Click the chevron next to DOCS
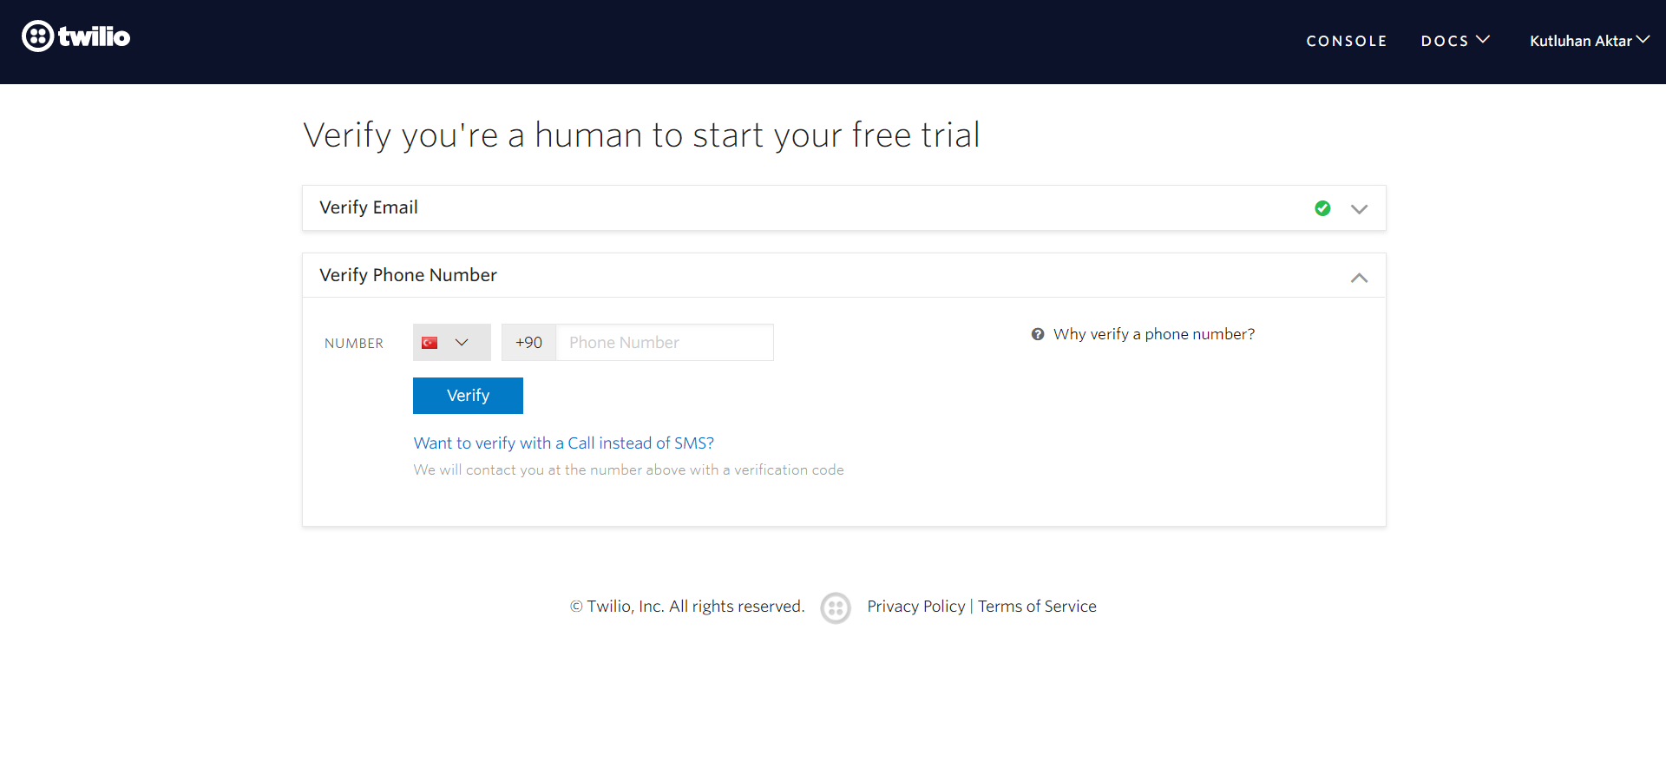Screen dimensions: 1666x768 (1483, 40)
